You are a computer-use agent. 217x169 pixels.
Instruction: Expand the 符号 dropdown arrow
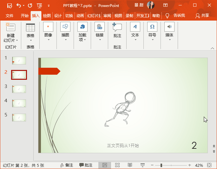tap(153, 40)
